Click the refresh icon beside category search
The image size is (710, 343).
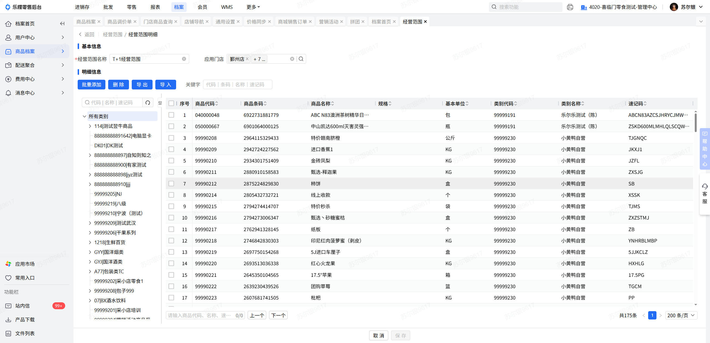point(148,103)
